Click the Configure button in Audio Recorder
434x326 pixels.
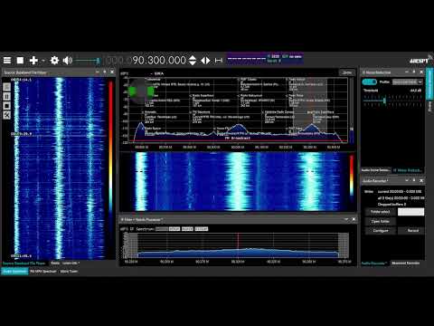381,231
